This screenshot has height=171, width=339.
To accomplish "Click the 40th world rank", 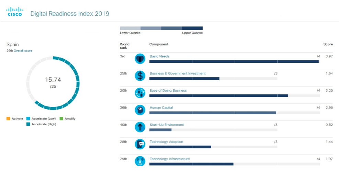I will click(x=123, y=125).
